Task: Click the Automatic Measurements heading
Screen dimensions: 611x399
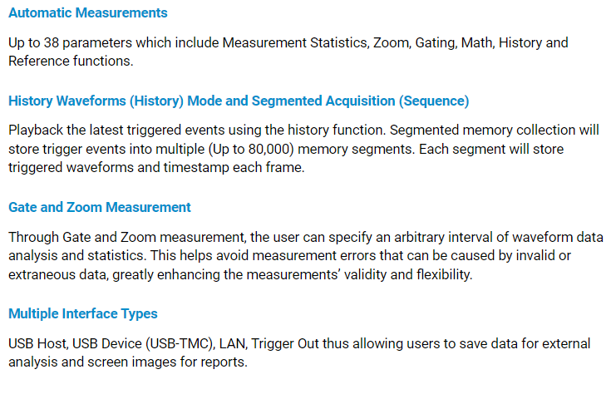Action: click(87, 12)
